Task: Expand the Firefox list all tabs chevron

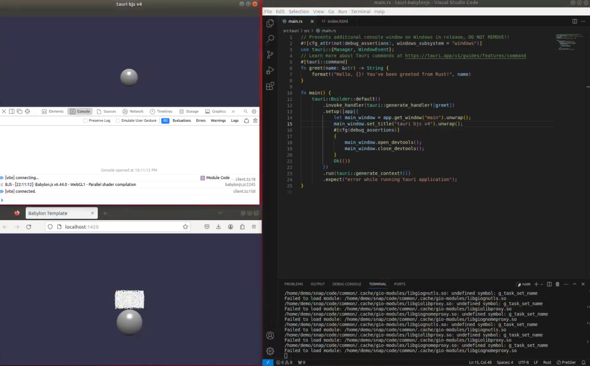Action: (x=220, y=213)
